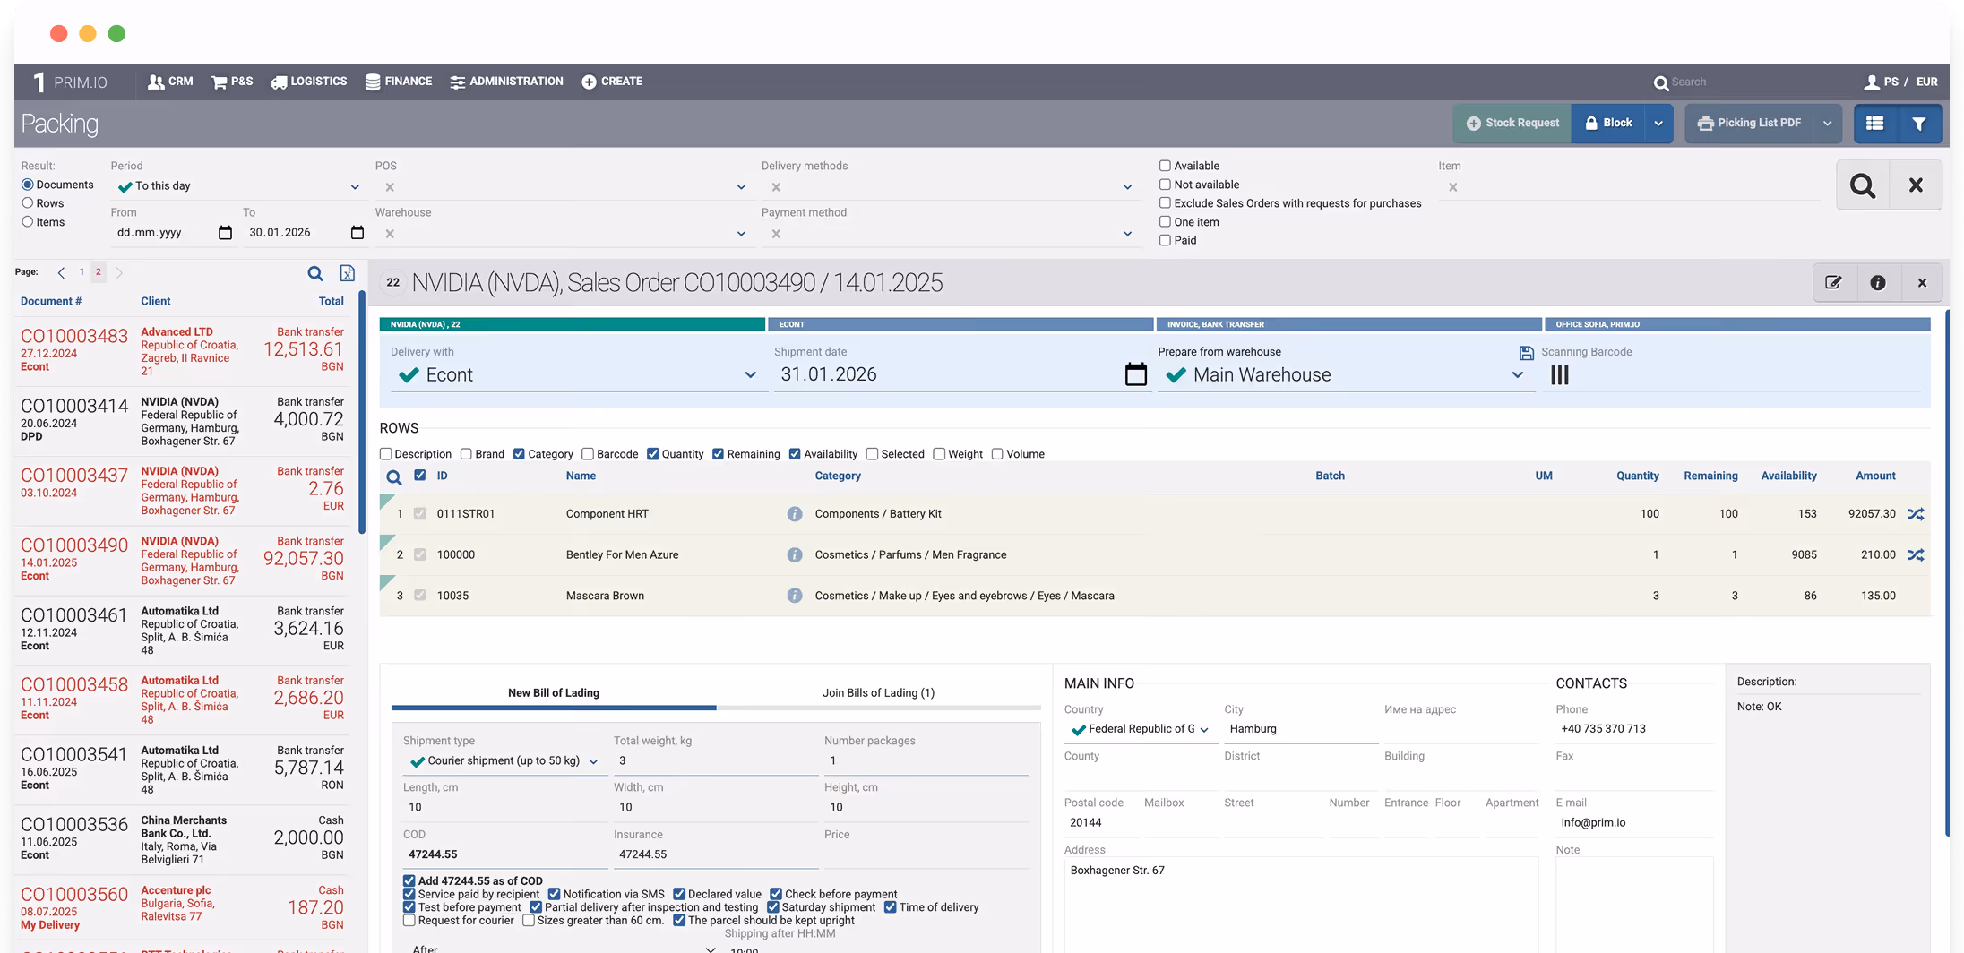Uncheck Notification via SMS
The image size is (1964, 953).
pos(554,894)
